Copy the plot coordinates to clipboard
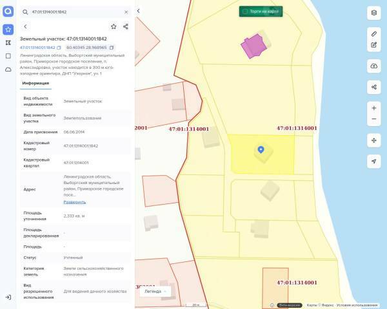Screen dimensions: 387x309 112,48
